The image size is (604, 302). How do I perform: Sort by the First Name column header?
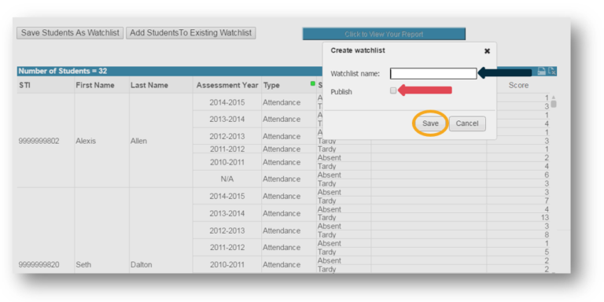(94, 85)
